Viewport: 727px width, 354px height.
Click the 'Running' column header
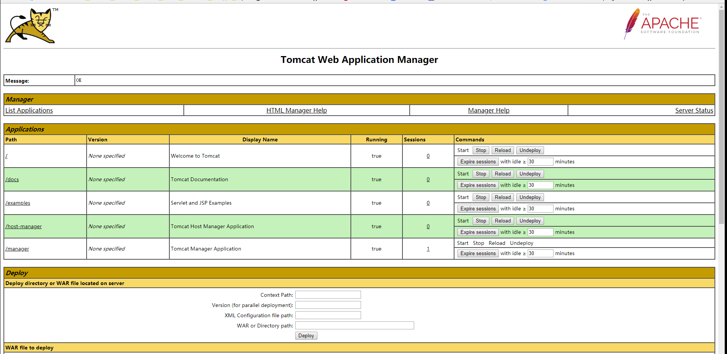tap(376, 139)
